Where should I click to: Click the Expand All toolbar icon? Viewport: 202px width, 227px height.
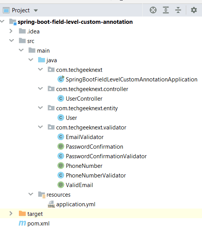point(166,10)
